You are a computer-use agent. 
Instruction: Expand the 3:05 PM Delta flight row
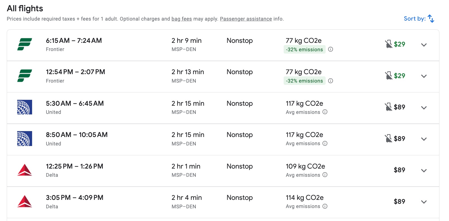coord(424,202)
